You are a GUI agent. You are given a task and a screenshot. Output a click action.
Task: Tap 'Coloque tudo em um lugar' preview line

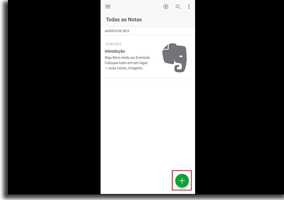126,63
